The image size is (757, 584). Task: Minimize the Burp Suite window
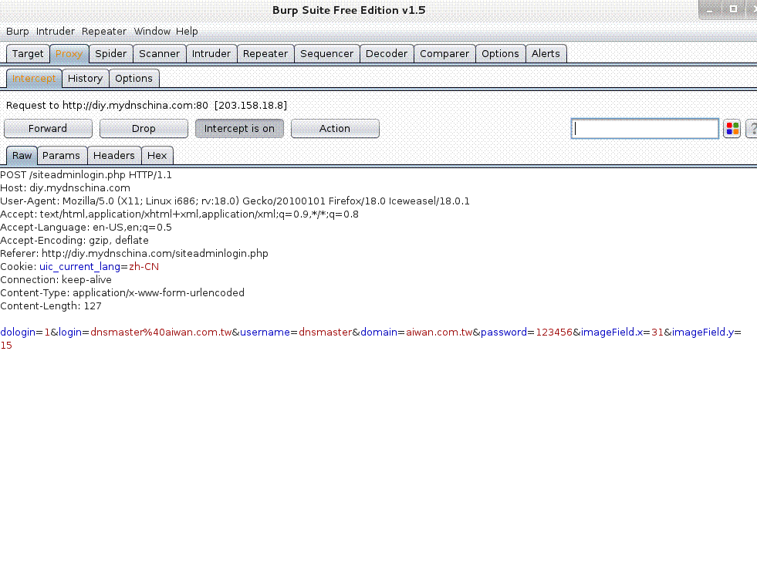pos(710,10)
